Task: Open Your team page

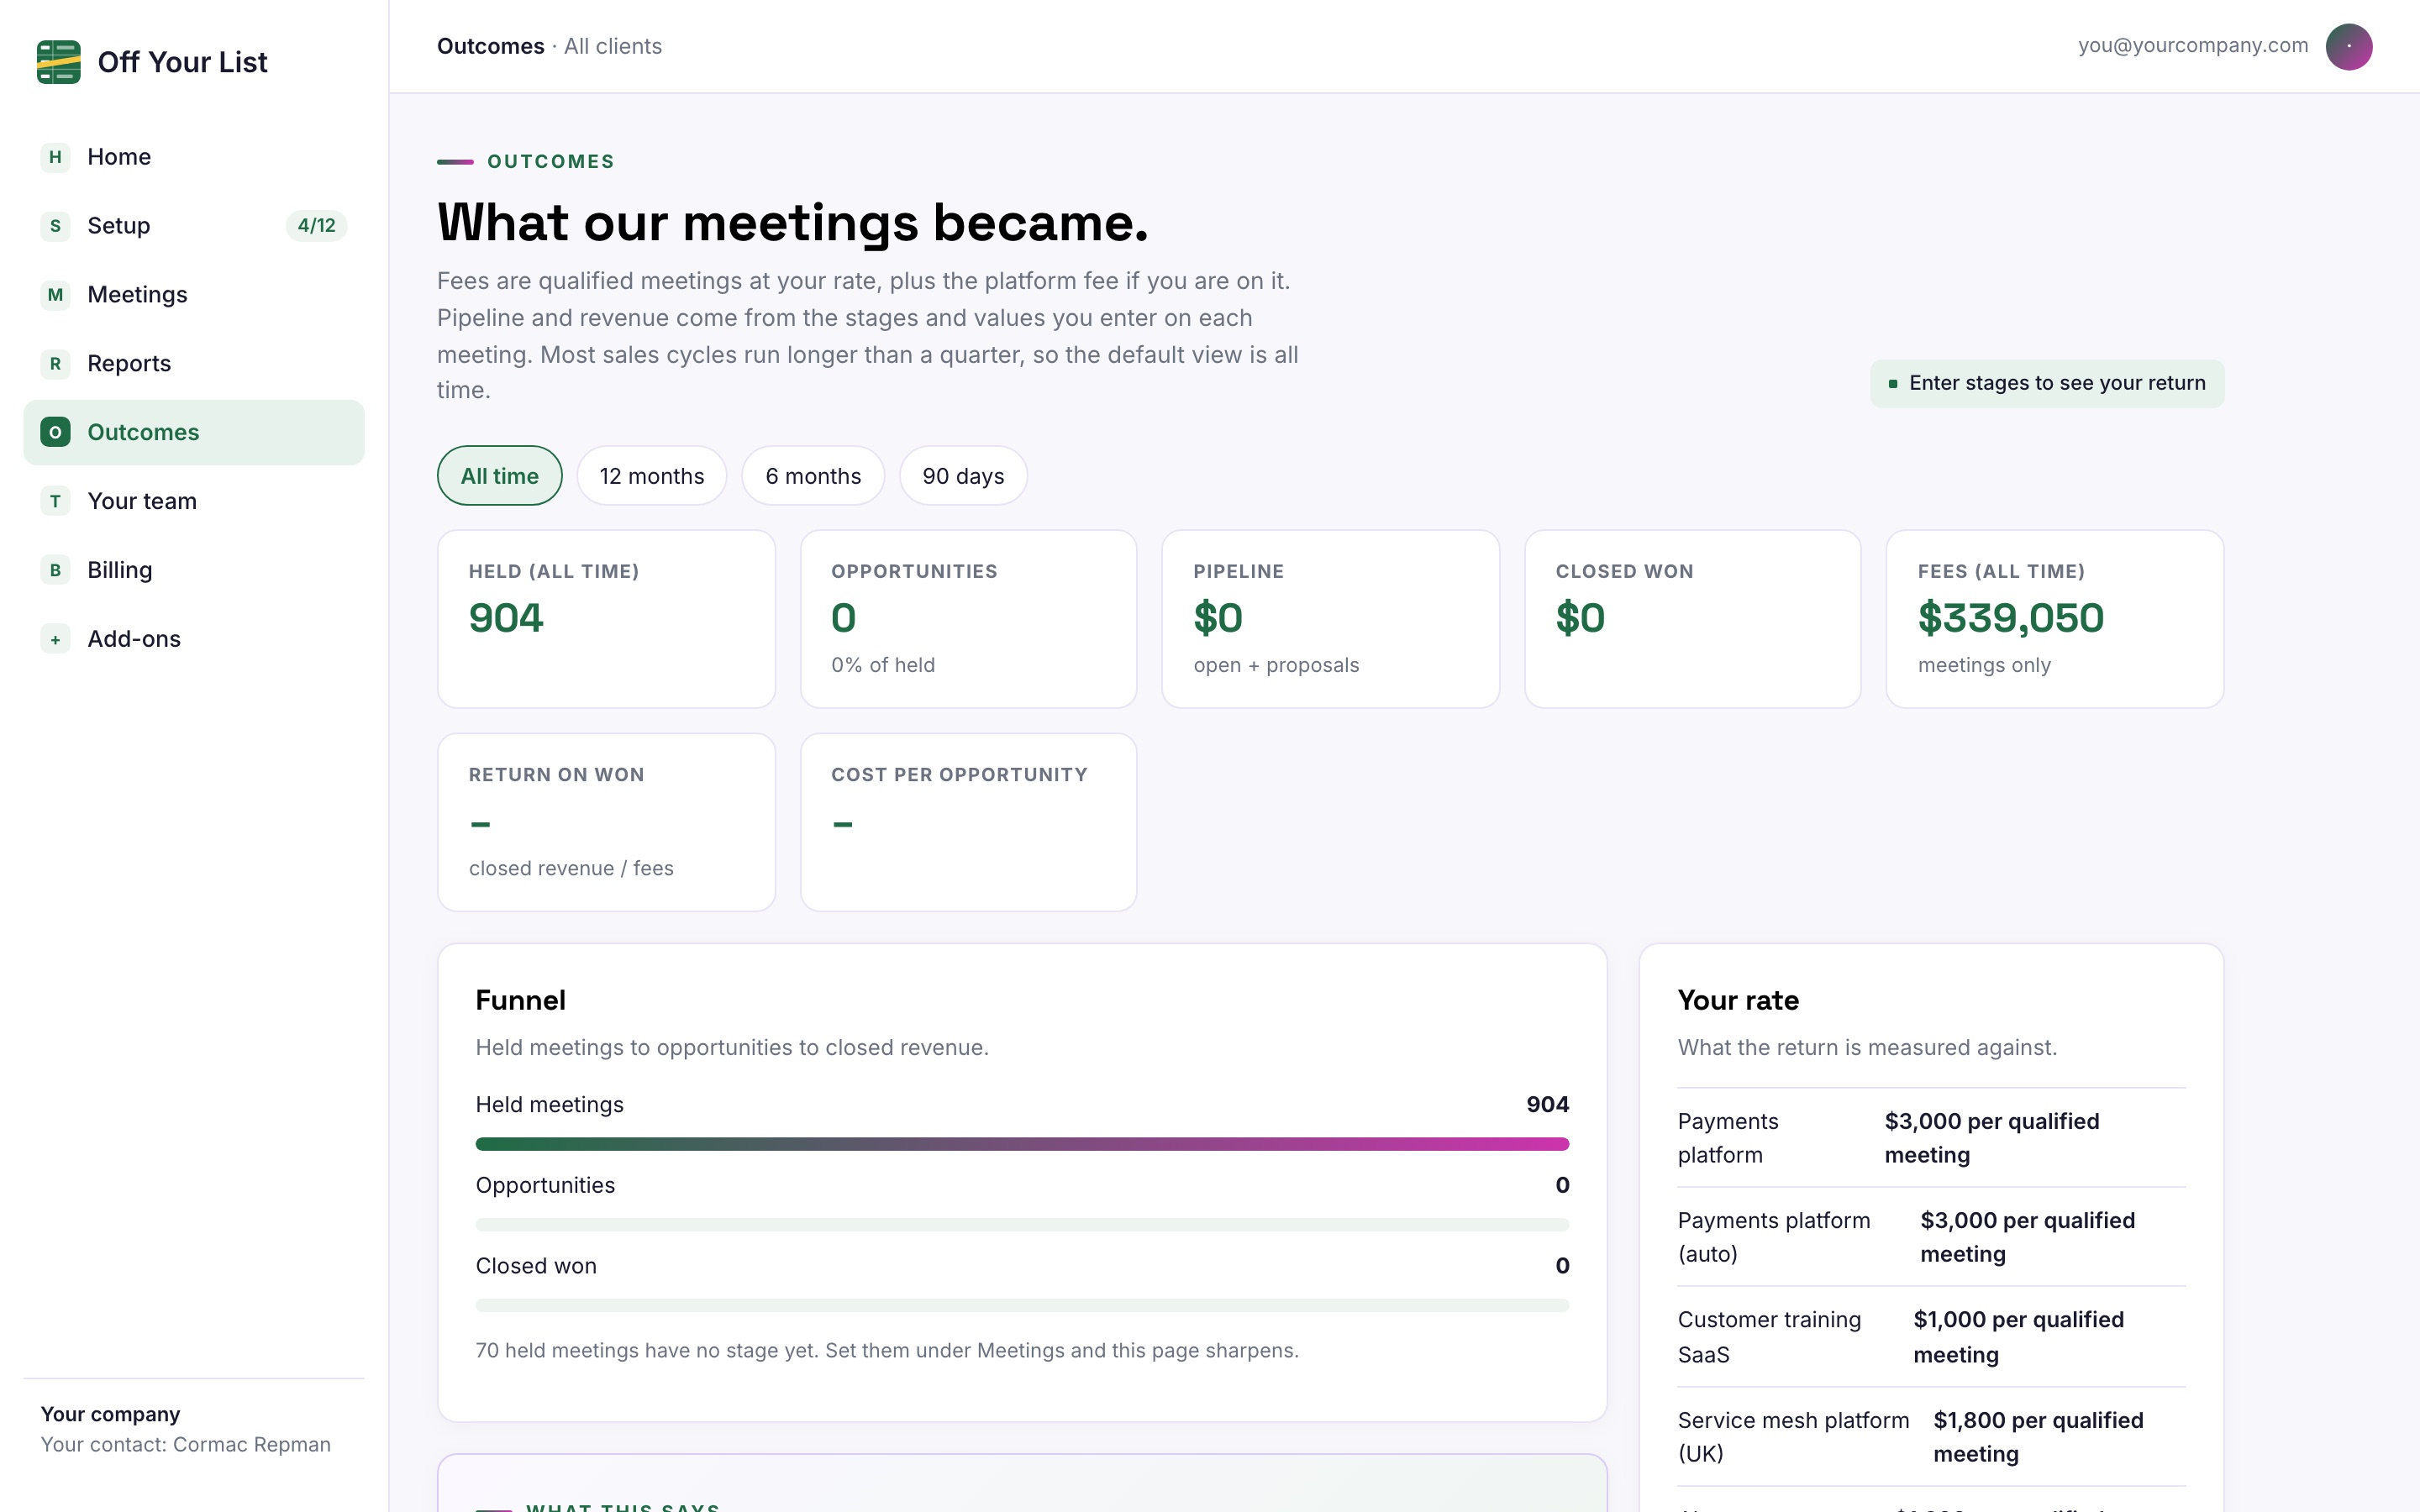Action: (194, 502)
